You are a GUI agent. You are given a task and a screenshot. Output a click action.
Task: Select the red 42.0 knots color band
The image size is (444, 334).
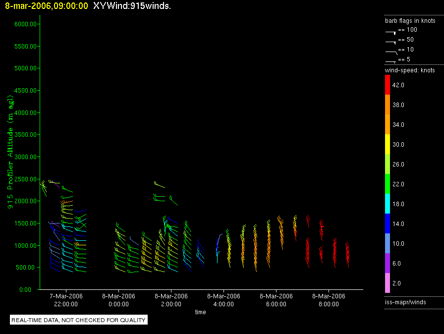coord(388,85)
